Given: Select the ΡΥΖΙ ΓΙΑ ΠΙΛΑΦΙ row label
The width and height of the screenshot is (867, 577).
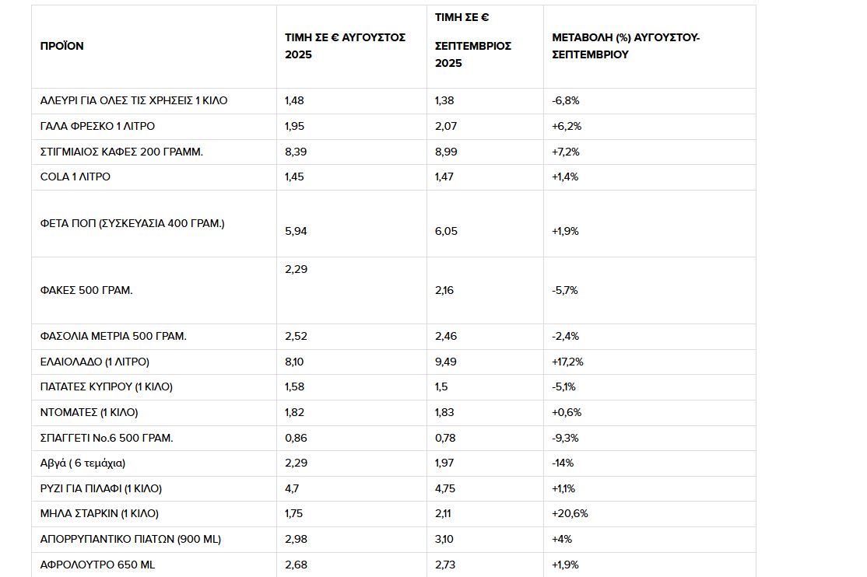Looking at the screenshot, I should 100,488.
